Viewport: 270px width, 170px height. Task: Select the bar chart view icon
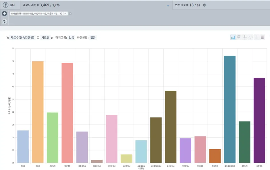tap(233, 37)
